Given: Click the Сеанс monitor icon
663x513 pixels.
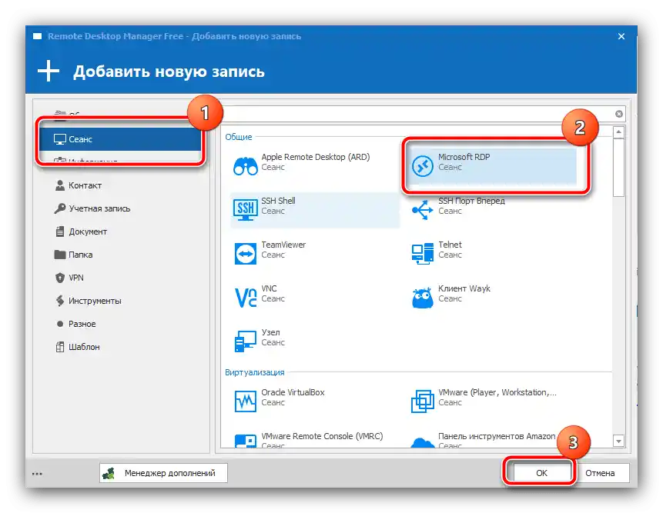Looking at the screenshot, I should tap(60, 139).
